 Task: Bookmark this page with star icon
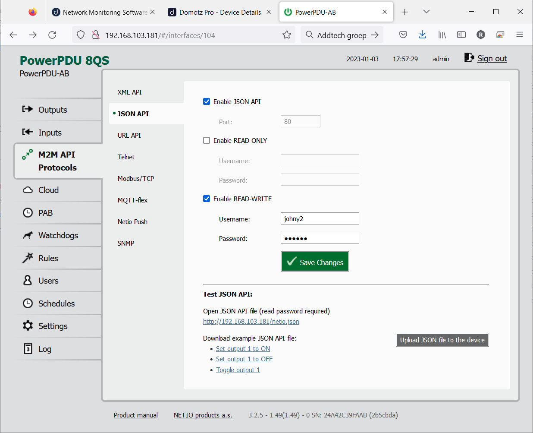[x=287, y=35]
